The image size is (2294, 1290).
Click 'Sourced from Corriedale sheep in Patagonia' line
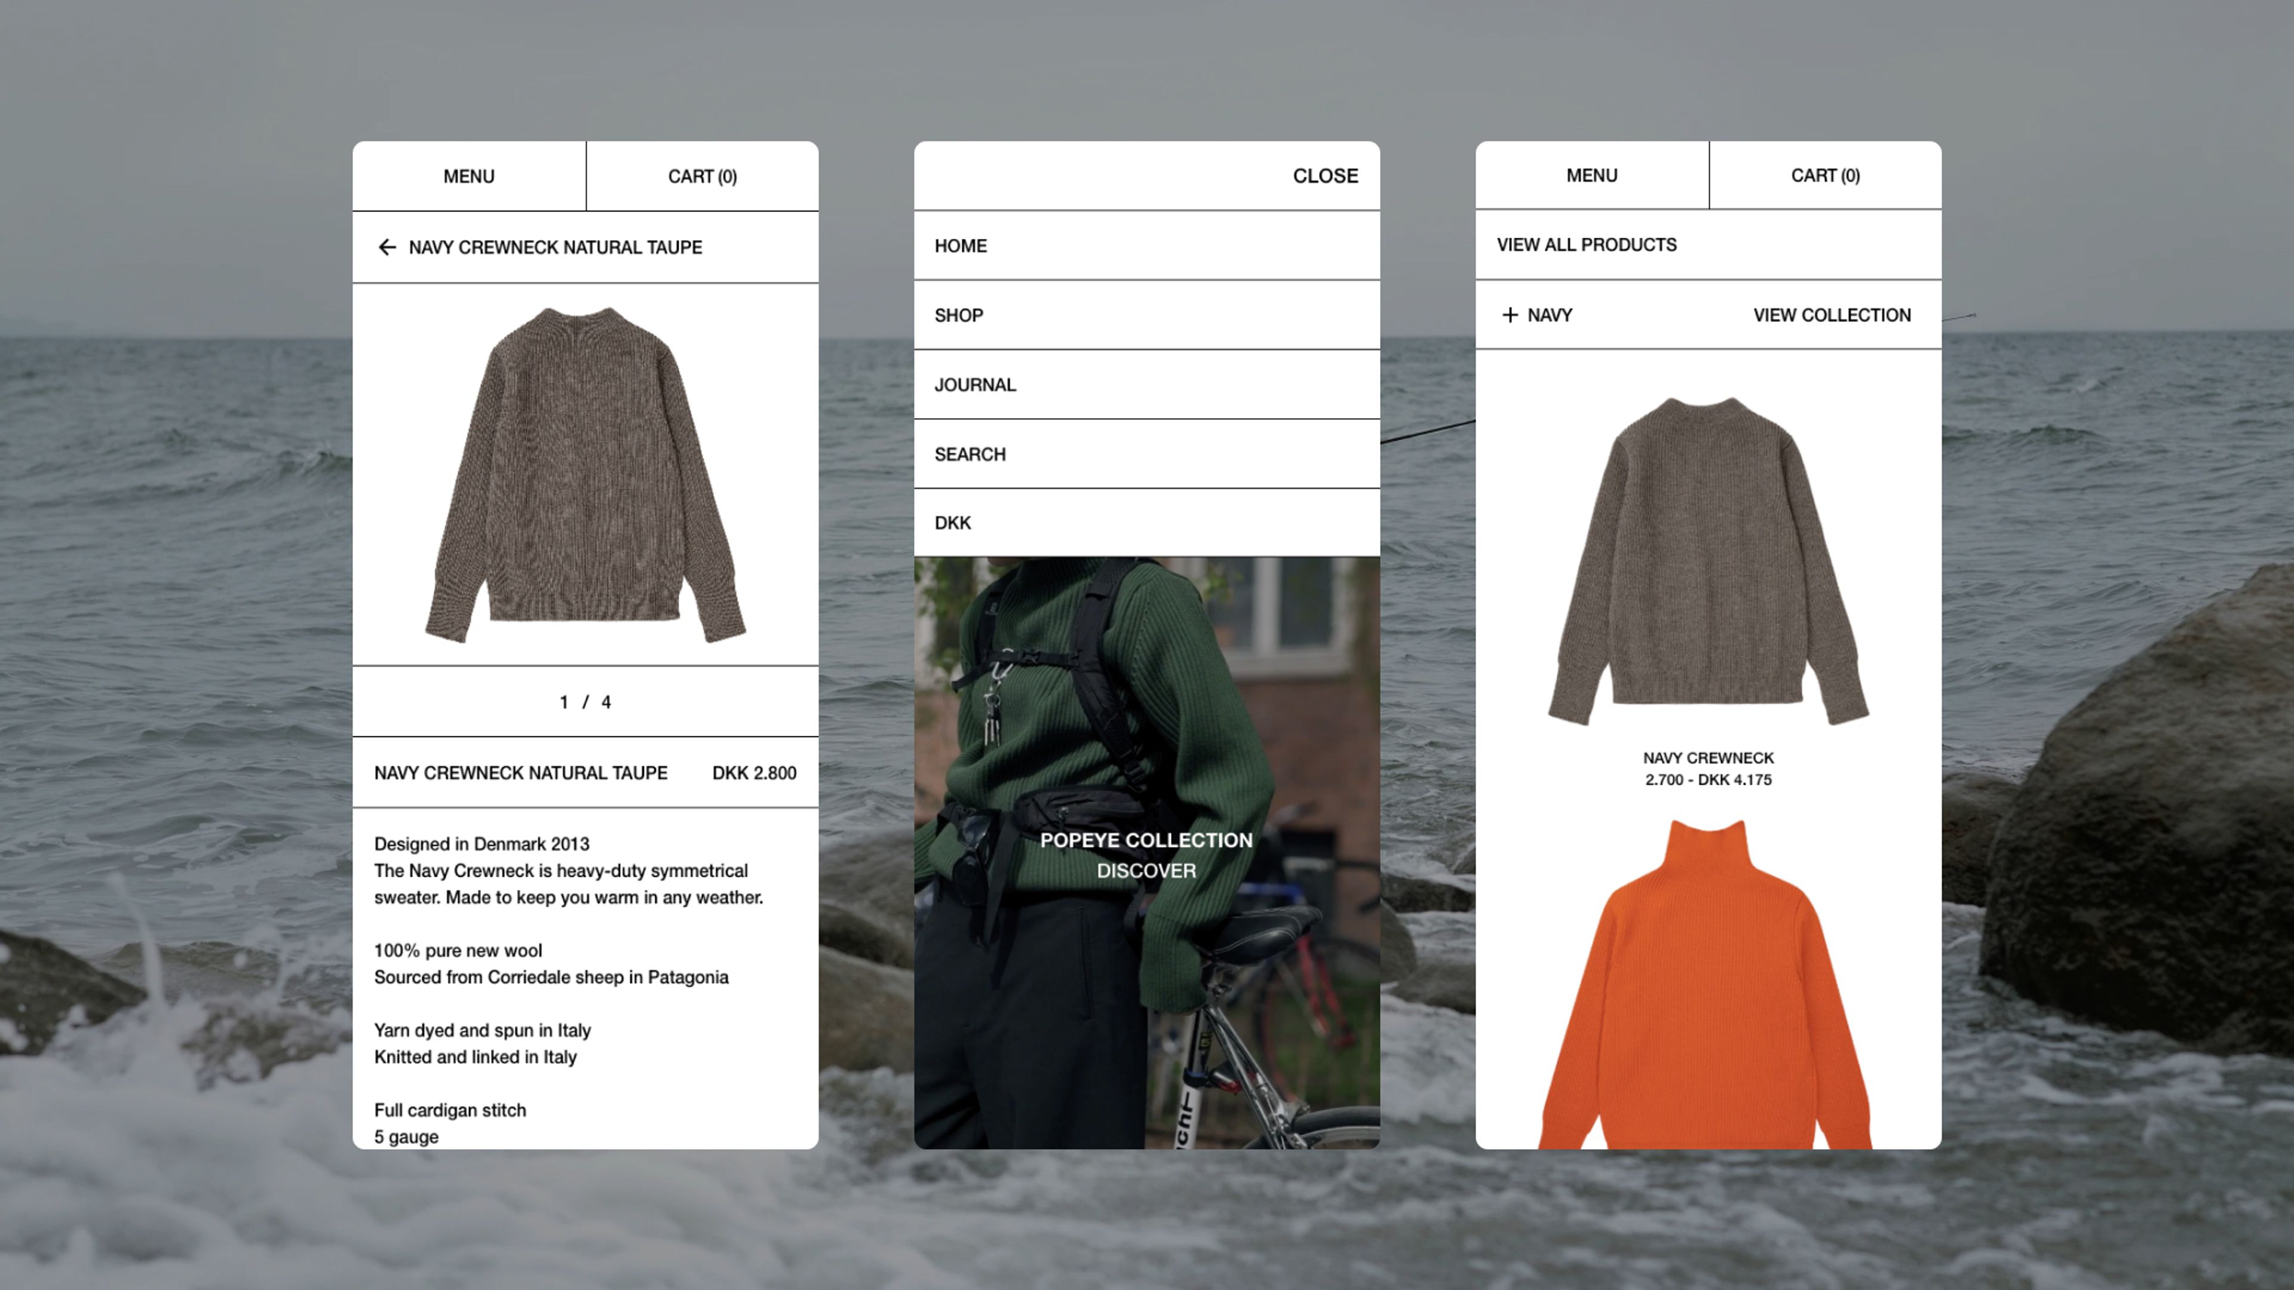click(x=551, y=978)
